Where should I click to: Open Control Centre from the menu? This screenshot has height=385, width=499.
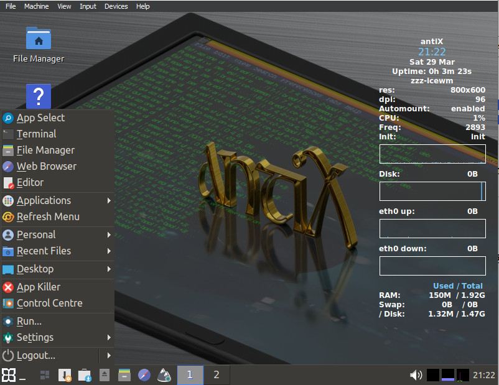coord(51,303)
